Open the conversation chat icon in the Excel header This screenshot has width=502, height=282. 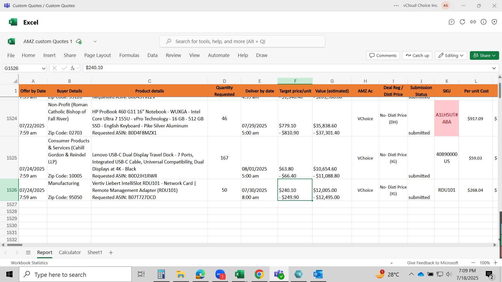[x=452, y=22]
